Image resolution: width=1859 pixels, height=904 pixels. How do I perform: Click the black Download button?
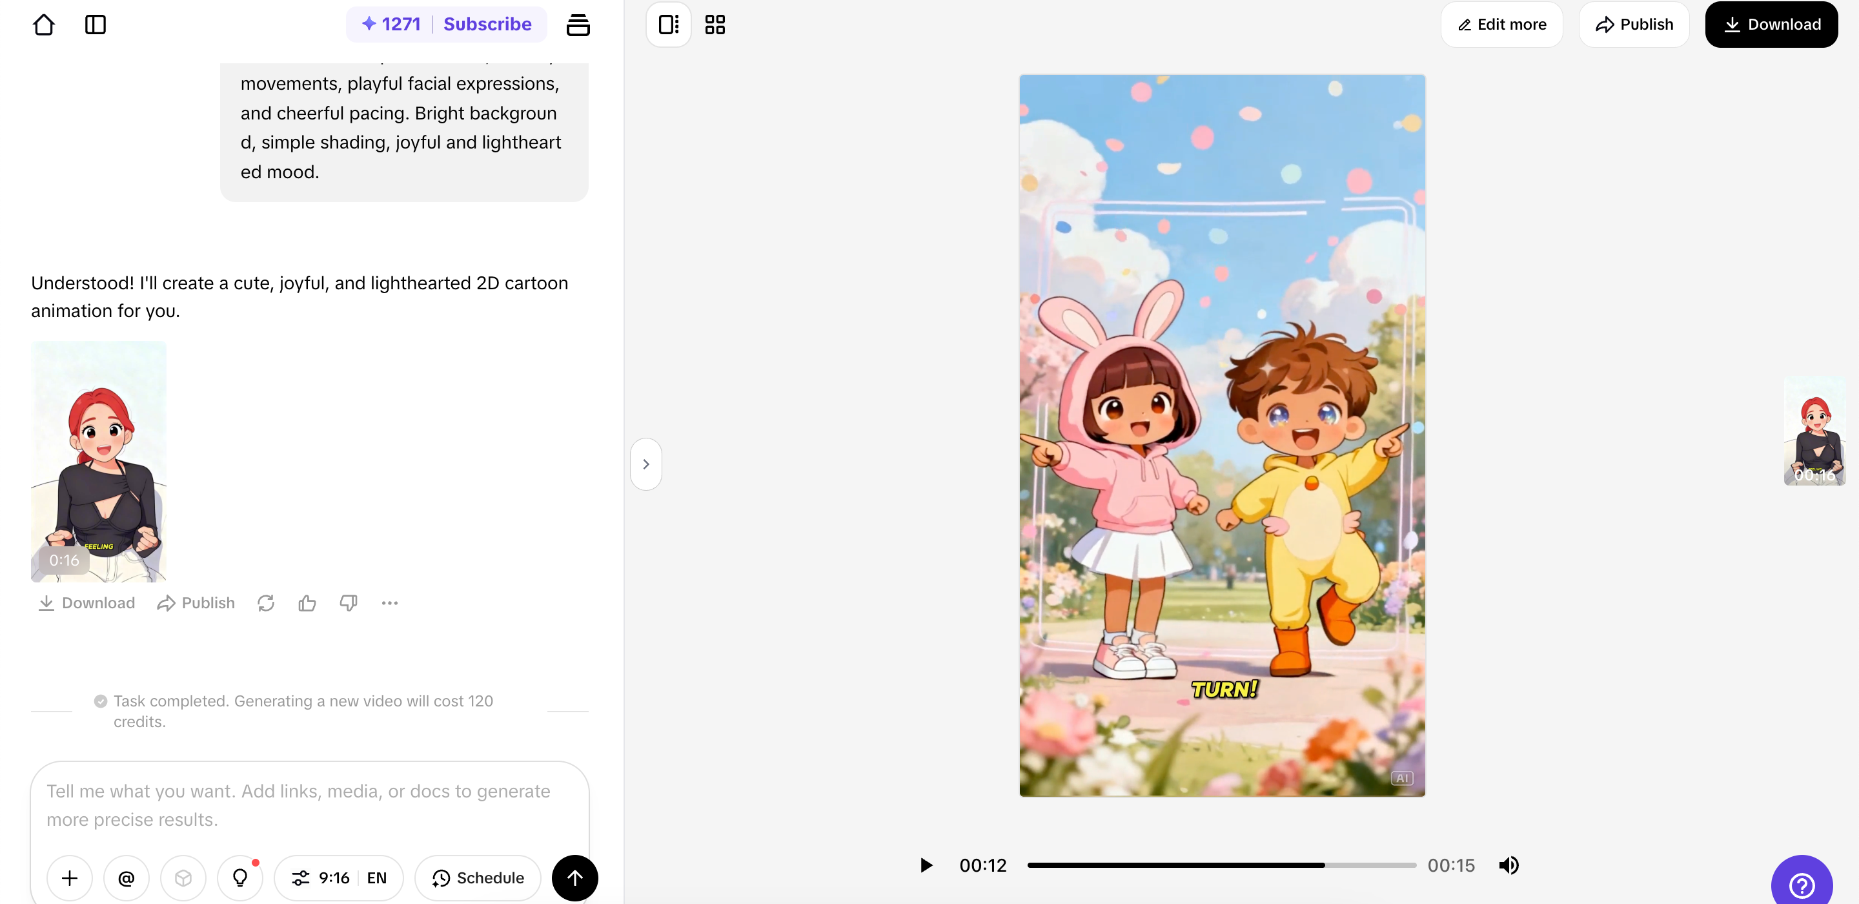tap(1771, 25)
